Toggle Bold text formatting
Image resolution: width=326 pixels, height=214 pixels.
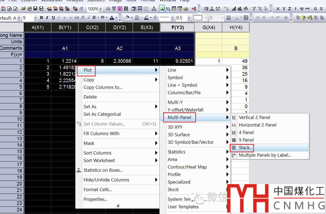(41, 18)
